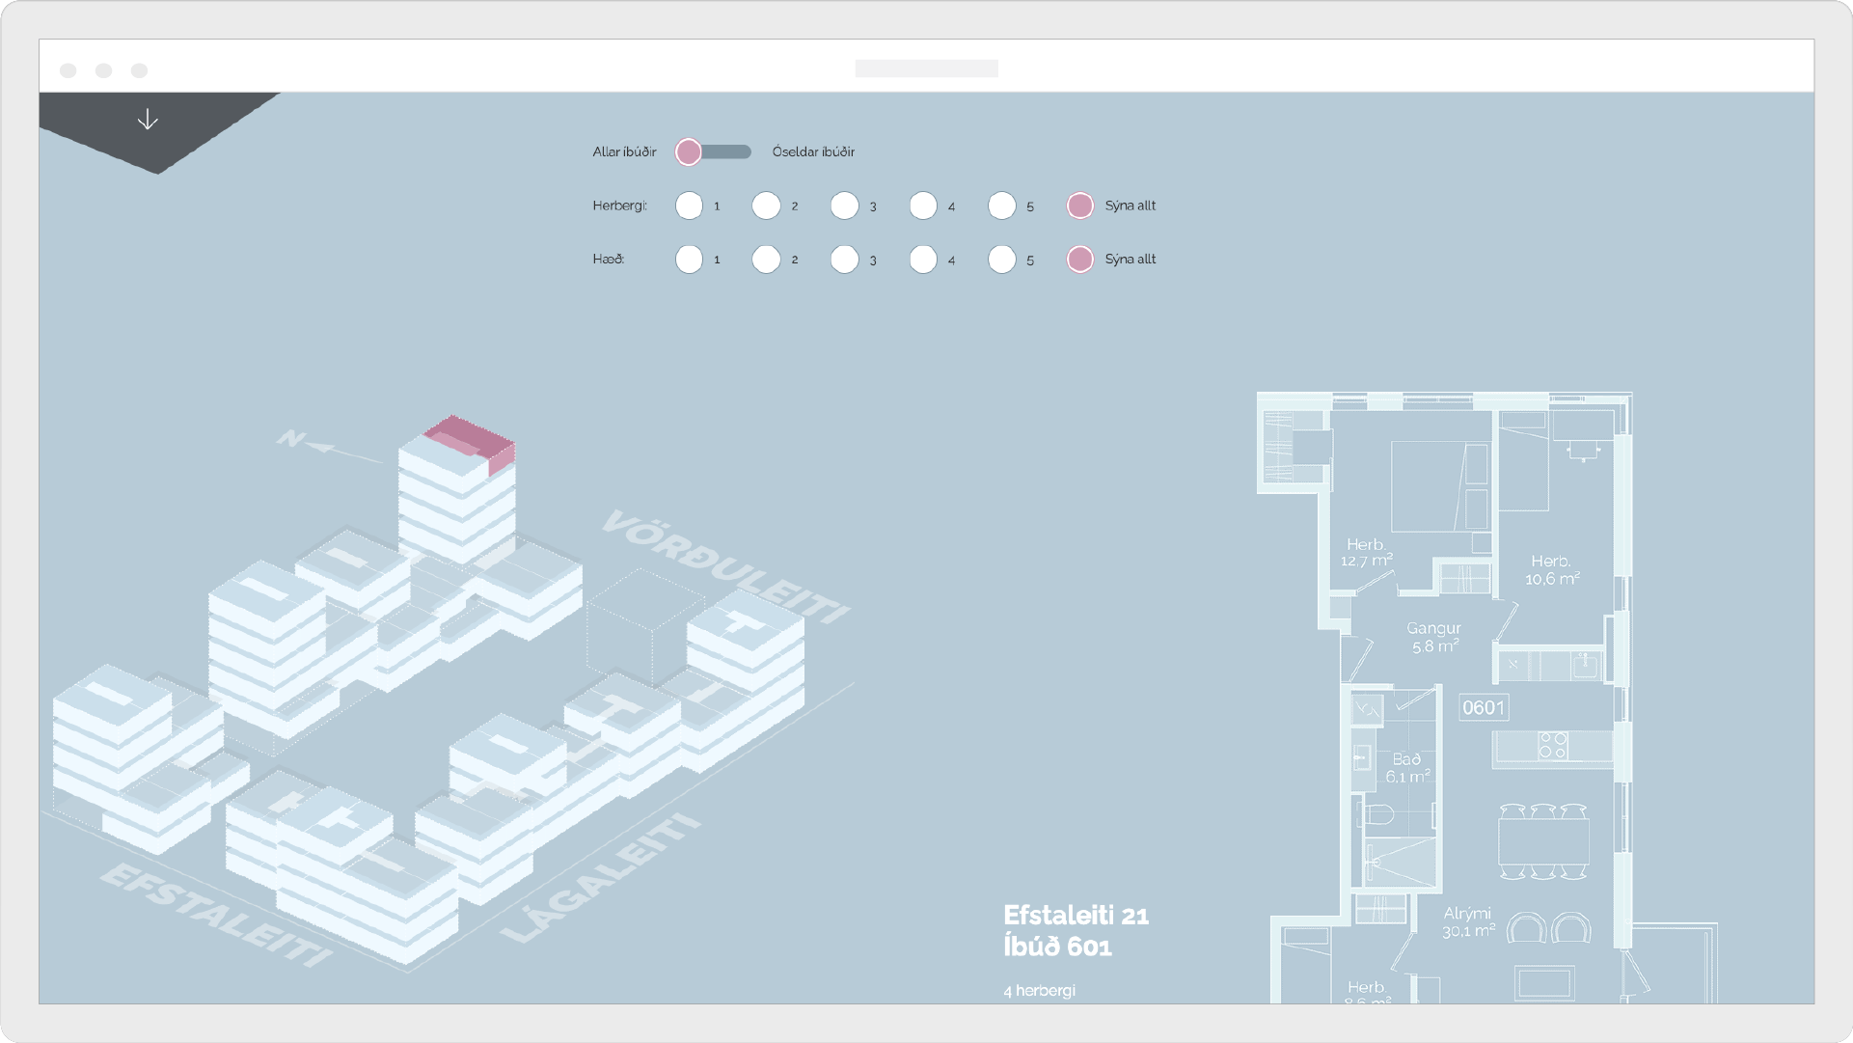Click the Óseldar íbúðir label

pyautogui.click(x=813, y=151)
